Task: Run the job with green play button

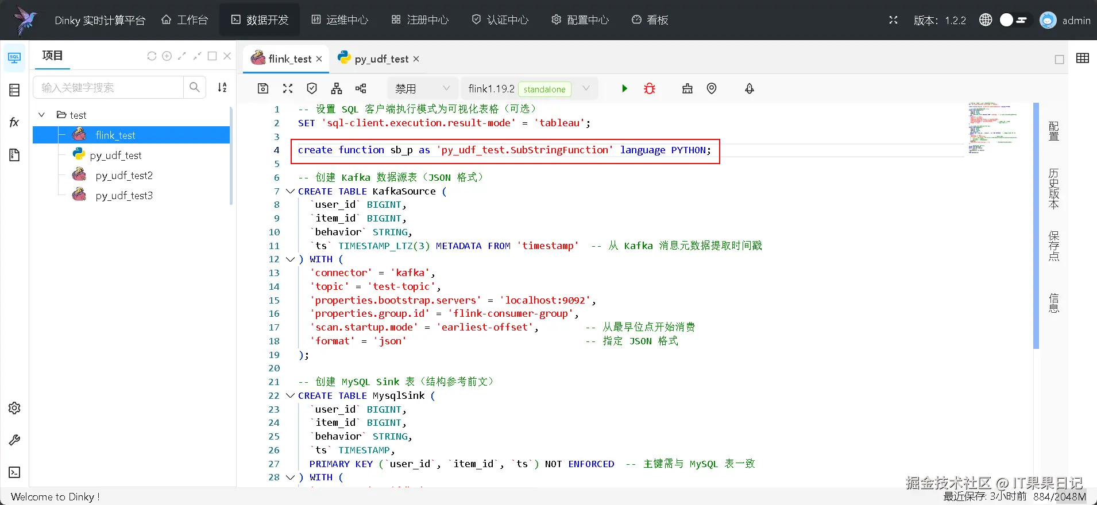Action: click(624, 88)
